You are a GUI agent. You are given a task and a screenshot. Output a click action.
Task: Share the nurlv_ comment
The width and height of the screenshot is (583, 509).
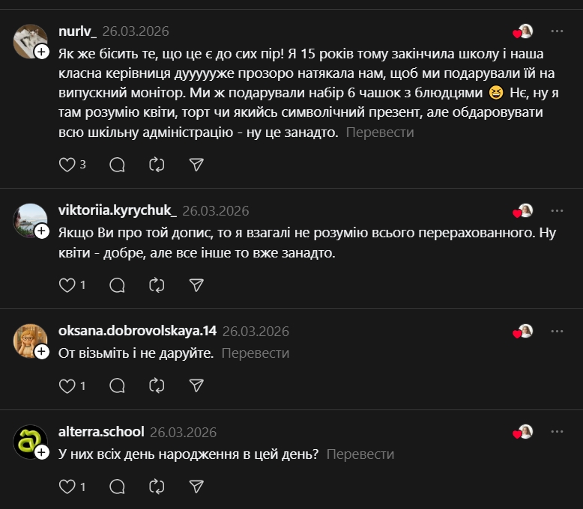click(196, 165)
